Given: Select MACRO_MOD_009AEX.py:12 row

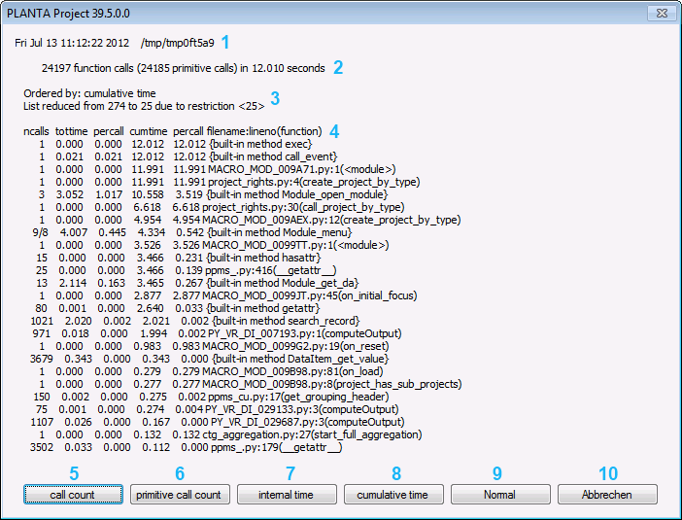Looking at the screenshot, I should [250, 220].
